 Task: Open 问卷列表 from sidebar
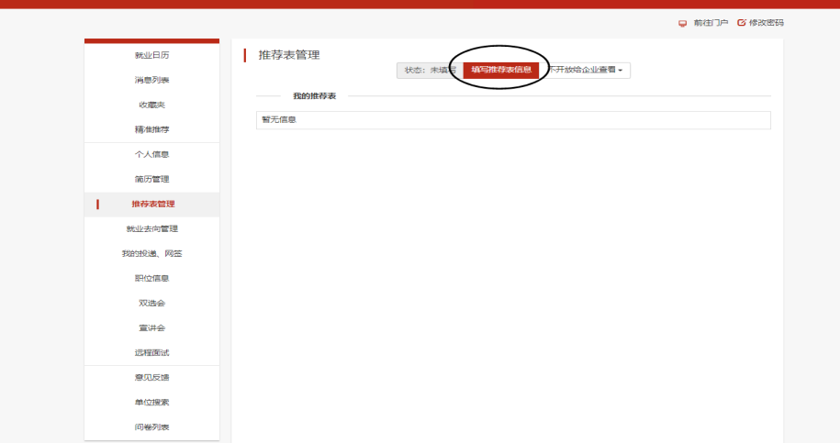pos(151,427)
